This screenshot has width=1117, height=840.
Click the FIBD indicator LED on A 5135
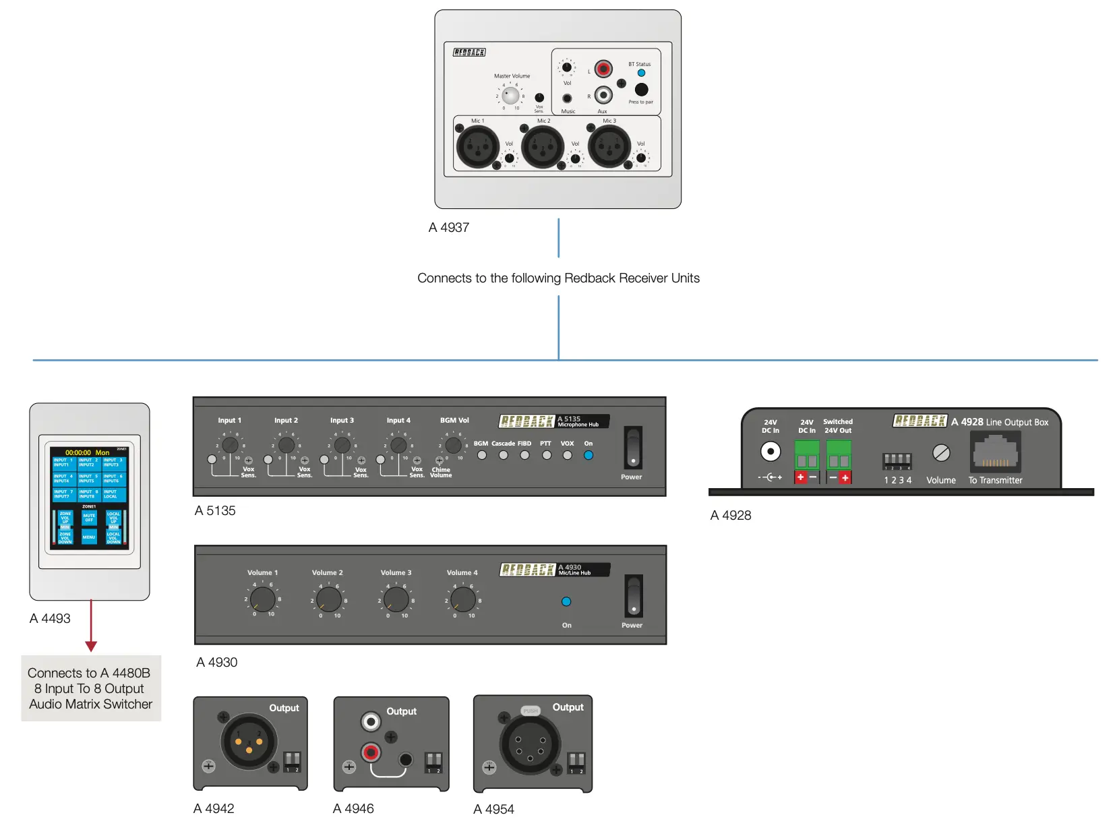[x=525, y=455]
